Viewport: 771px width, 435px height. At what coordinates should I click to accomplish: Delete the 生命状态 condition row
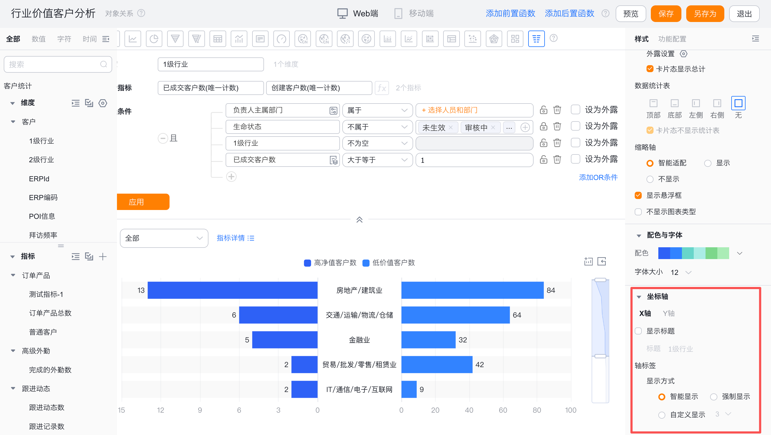[x=557, y=127]
